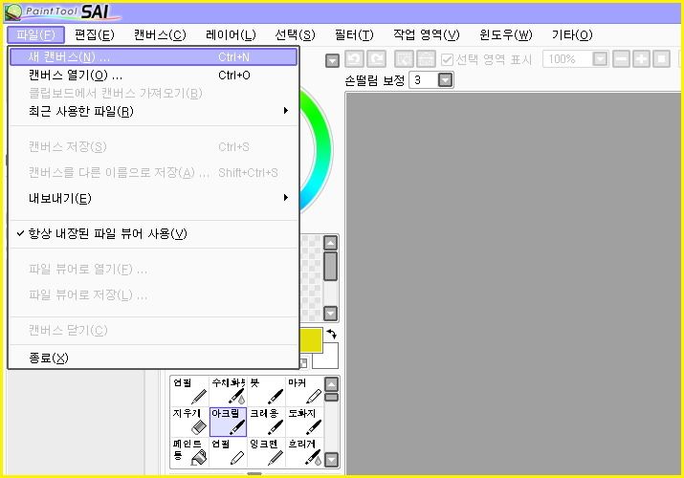
Task: Select the 아크릴 acrylic brush tool
Action: tap(228, 422)
